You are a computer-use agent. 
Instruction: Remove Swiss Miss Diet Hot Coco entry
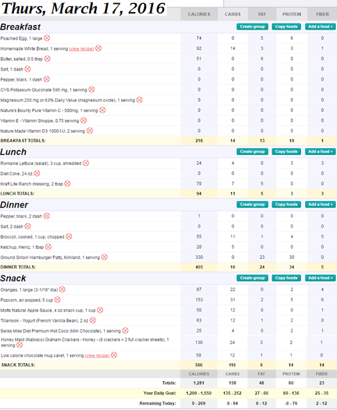126,331
